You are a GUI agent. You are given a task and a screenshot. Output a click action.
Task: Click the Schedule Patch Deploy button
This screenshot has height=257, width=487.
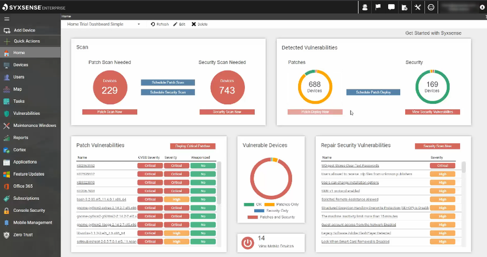(374, 92)
